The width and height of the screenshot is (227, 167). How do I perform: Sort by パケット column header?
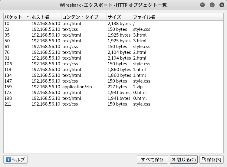pos(17,17)
